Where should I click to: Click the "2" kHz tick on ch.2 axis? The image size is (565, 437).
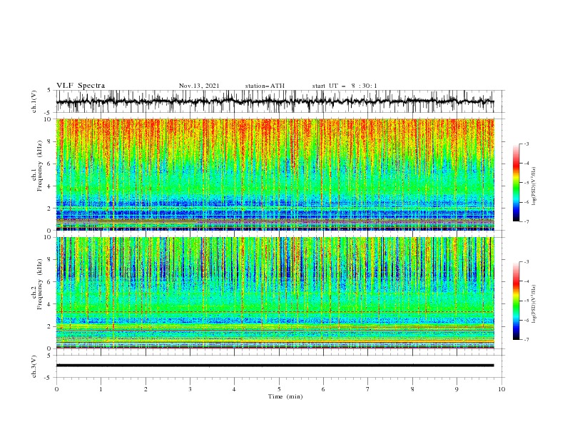click(49, 326)
